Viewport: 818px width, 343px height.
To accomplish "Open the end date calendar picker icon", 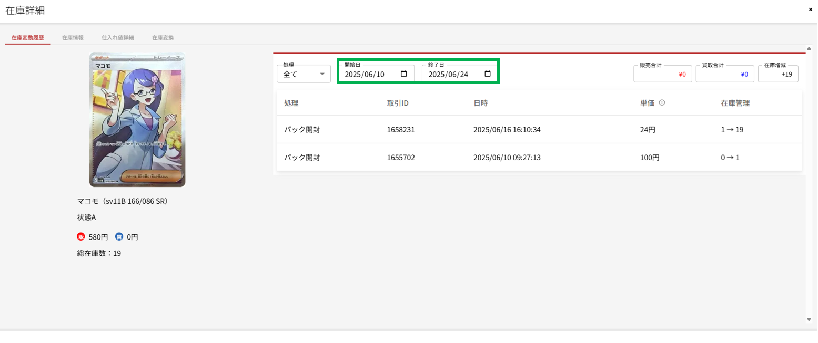I will [x=488, y=74].
